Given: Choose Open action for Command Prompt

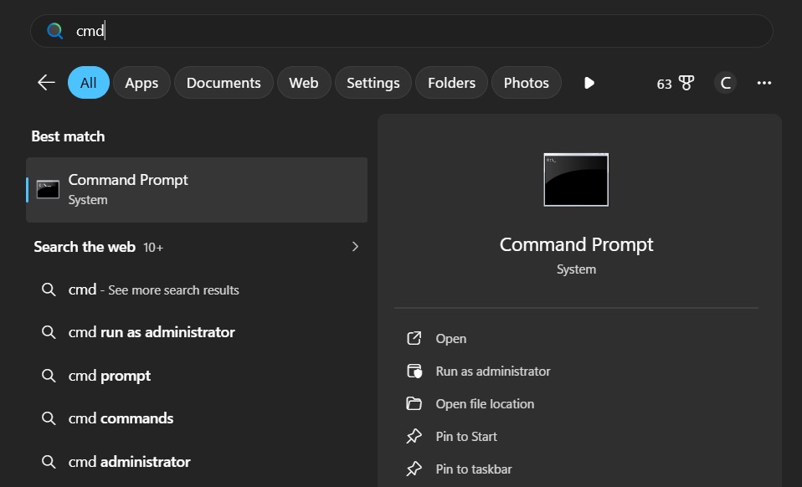Looking at the screenshot, I should point(451,339).
